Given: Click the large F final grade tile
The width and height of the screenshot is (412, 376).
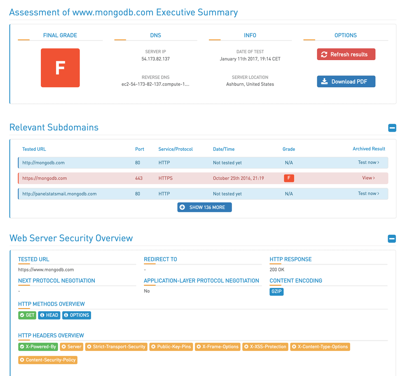Looking at the screenshot, I should (x=60, y=68).
